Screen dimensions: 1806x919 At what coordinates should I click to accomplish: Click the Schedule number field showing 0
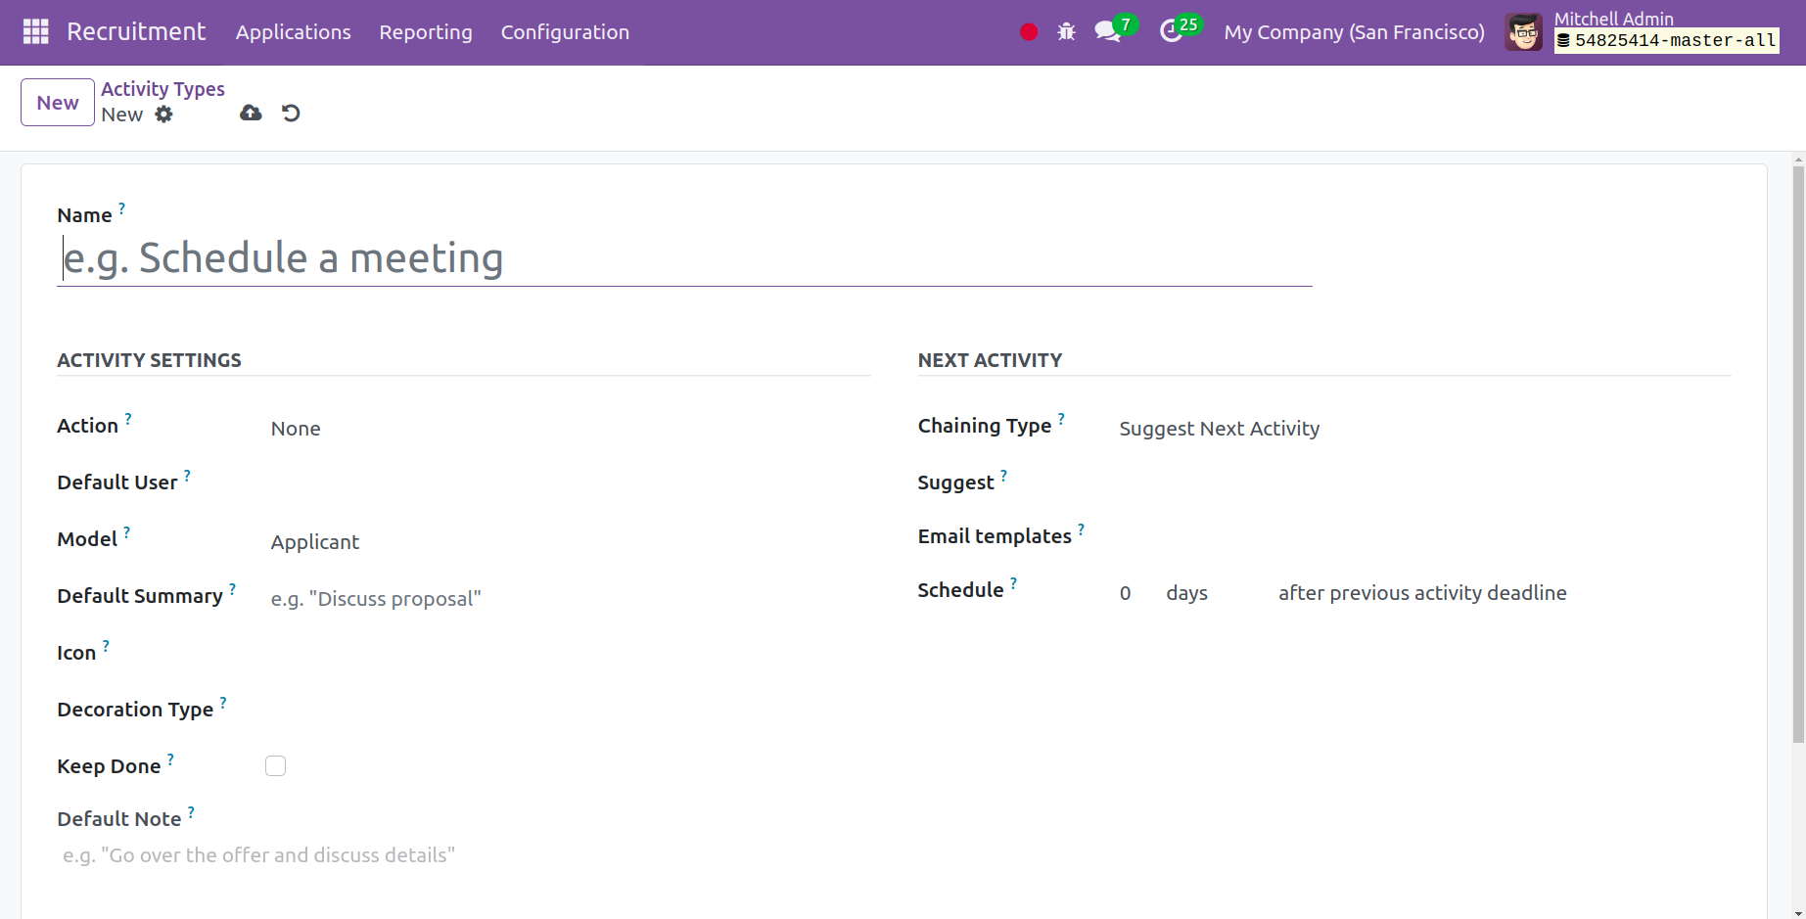(x=1134, y=593)
